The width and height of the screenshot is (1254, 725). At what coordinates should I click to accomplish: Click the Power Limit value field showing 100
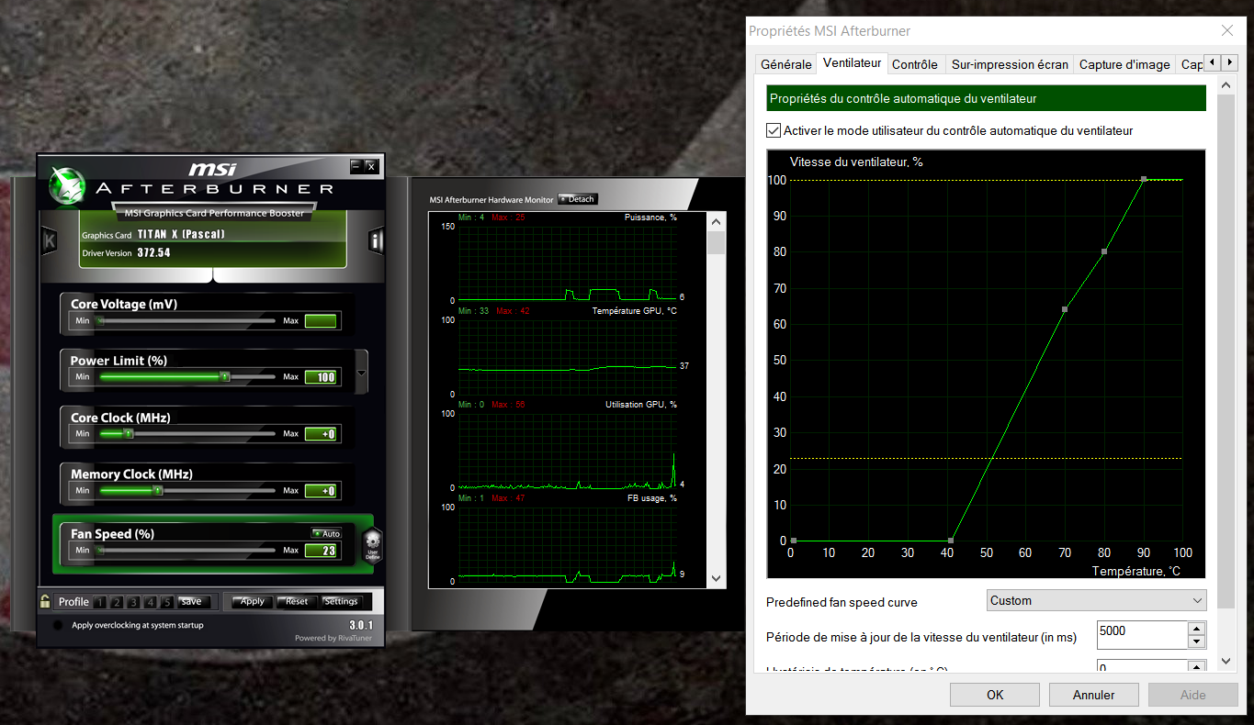pos(321,377)
